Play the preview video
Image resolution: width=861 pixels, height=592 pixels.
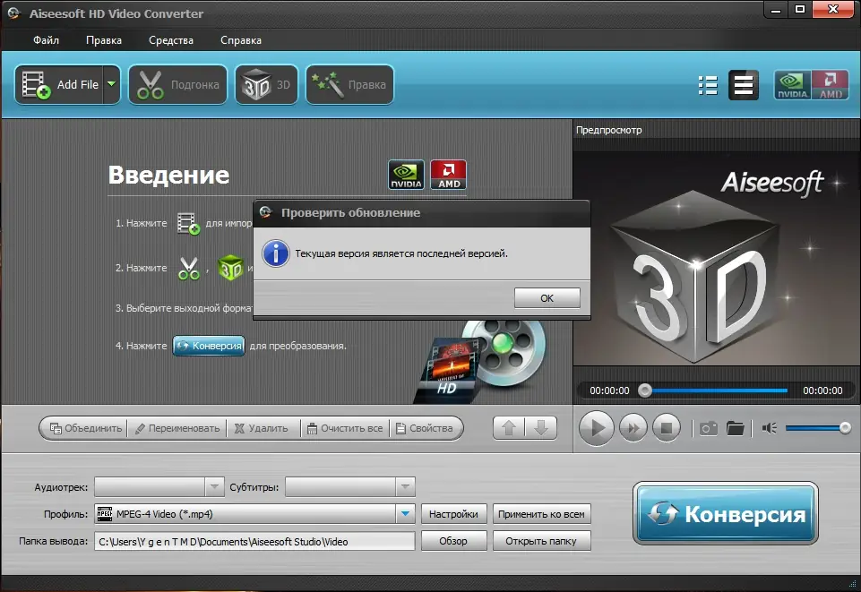[x=597, y=428]
